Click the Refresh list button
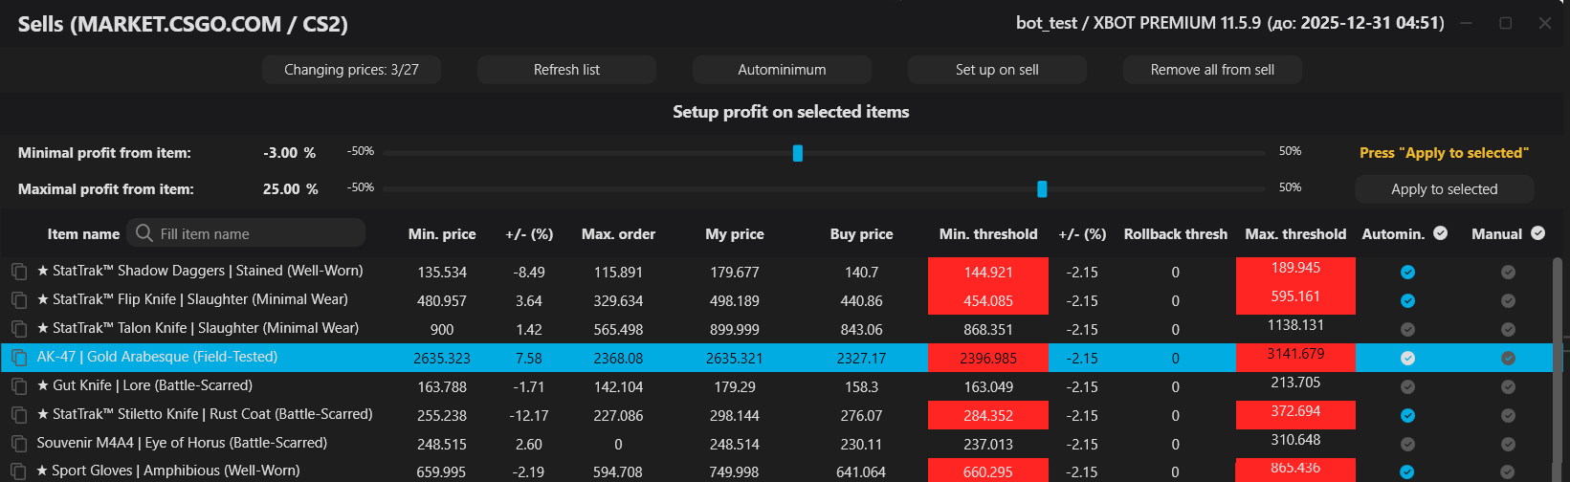 (x=566, y=70)
